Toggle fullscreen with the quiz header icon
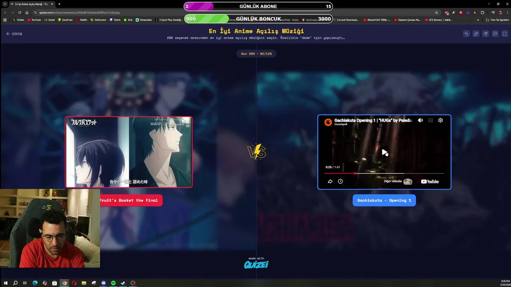The height and width of the screenshot is (287, 511). [x=505, y=34]
